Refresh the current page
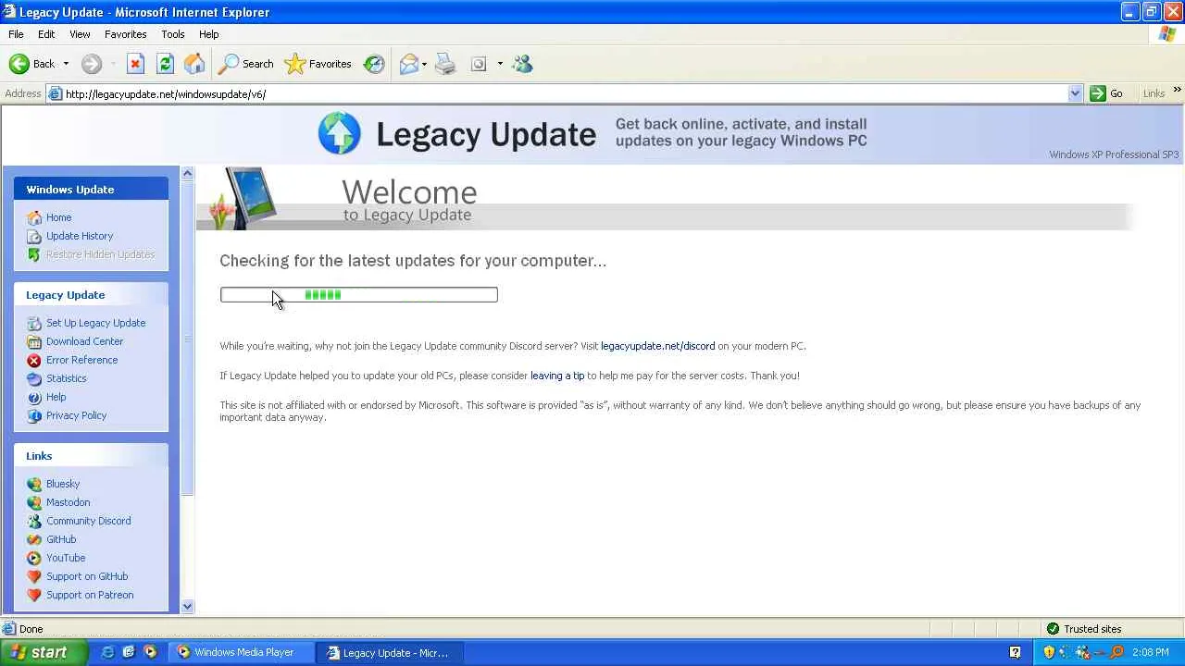The image size is (1185, 666). point(165,64)
